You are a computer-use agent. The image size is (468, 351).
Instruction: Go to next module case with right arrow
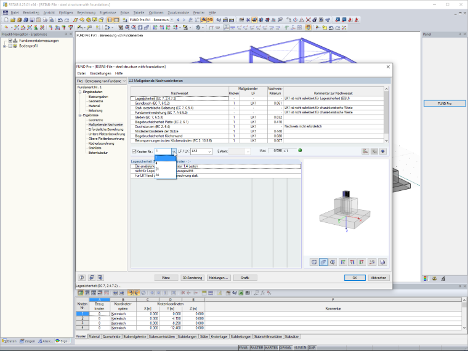click(x=184, y=20)
